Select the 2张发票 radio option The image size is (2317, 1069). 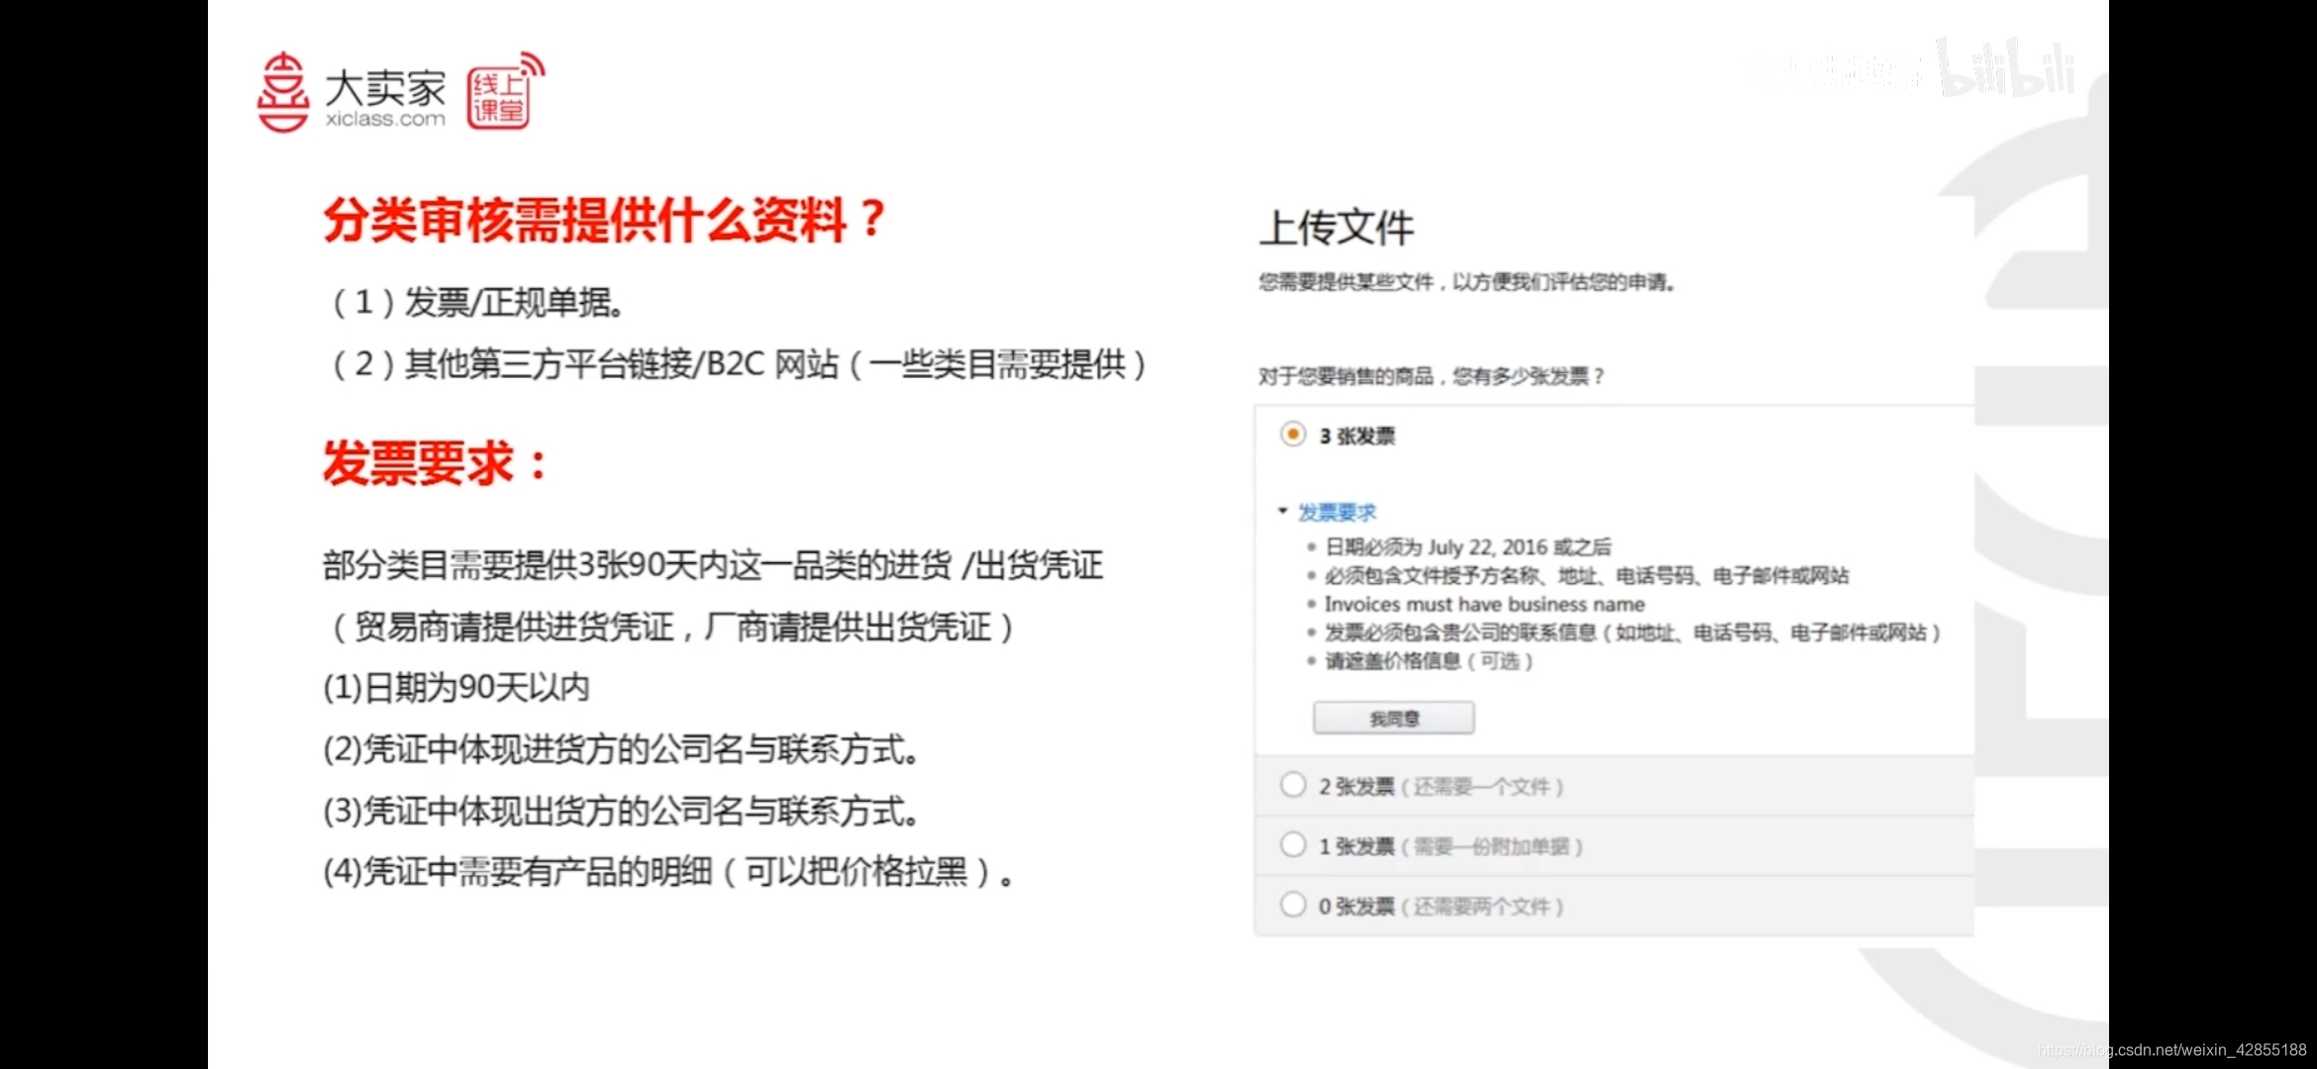click(x=1292, y=785)
